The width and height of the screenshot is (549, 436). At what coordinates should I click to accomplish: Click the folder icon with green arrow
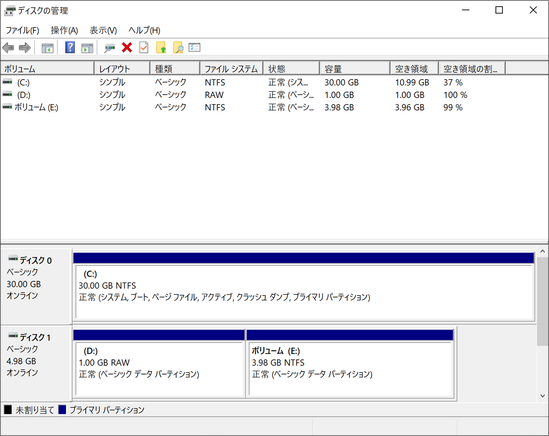pos(161,48)
